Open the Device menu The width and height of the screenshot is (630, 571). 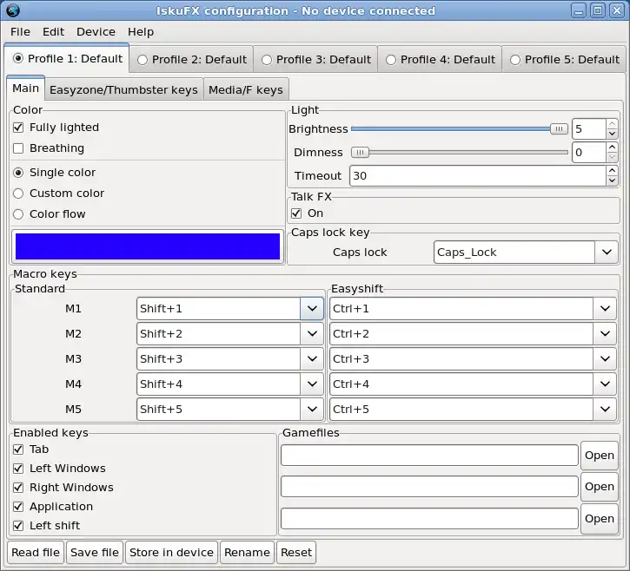click(x=96, y=32)
